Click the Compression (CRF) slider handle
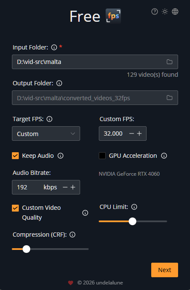 point(26,249)
